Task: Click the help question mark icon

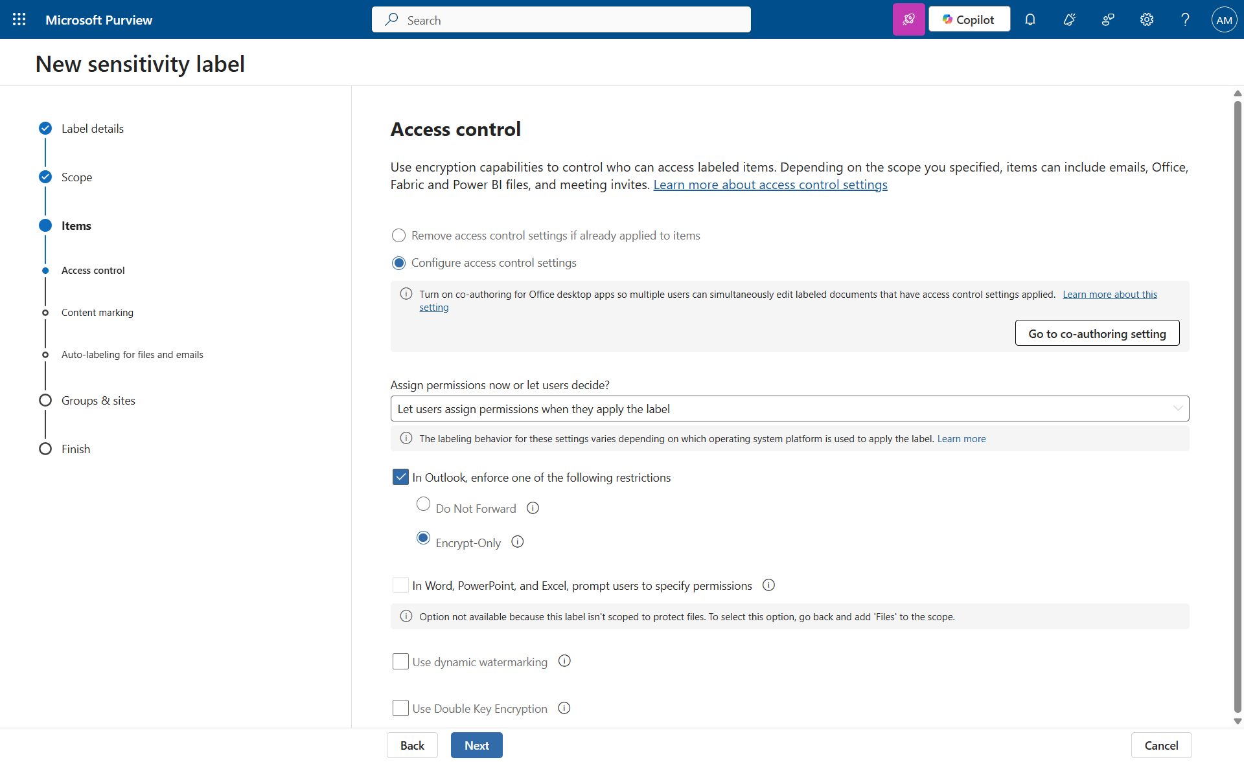Action: (1185, 19)
